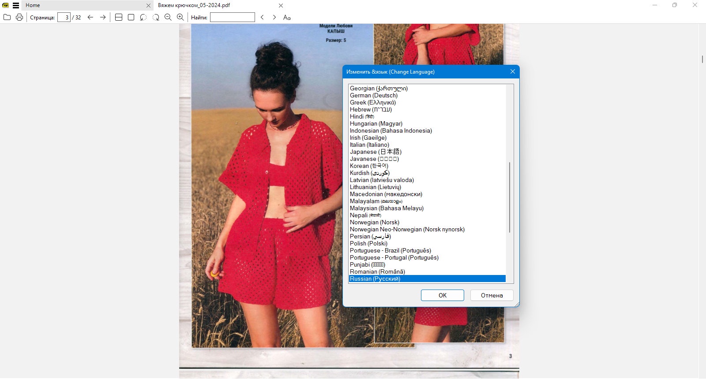Viewport: 706px width, 379px height.
Task: Open the hamburger menu icon
Action: pyautogui.click(x=16, y=5)
